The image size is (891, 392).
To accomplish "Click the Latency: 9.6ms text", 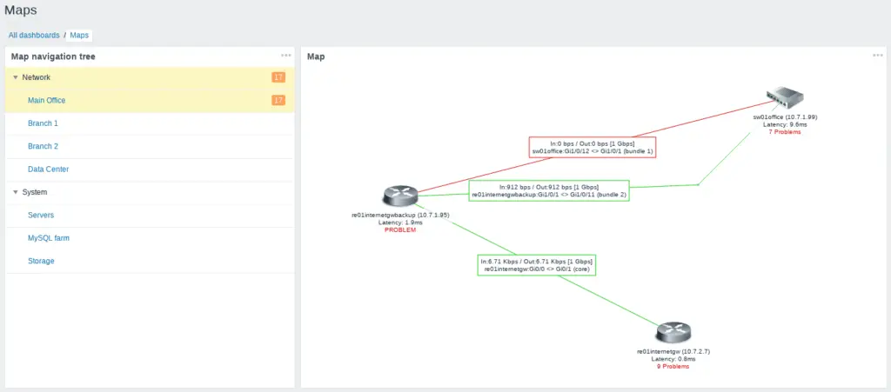I will [785, 124].
